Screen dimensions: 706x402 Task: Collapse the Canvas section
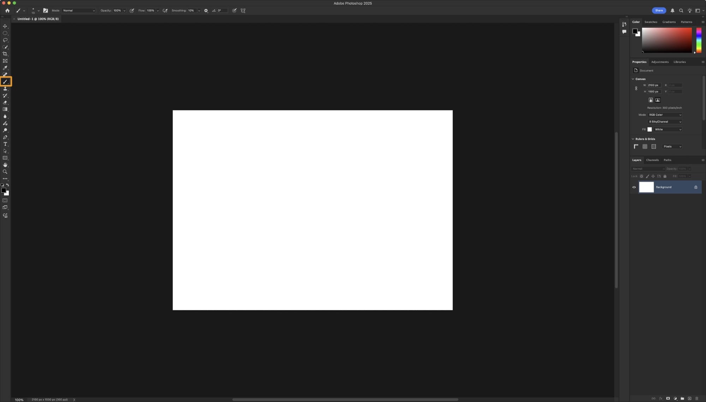(x=633, y=79)
